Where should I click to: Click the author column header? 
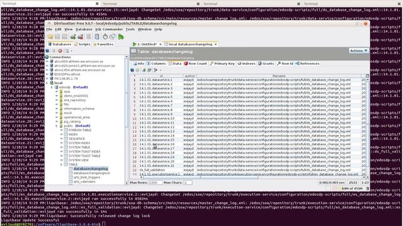point(190,76)
